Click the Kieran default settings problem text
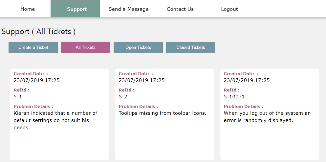Viewport: 326px width, 162px height. (x=55, y=120)
